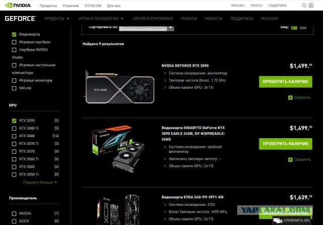323x225 pixels.
Task: Click the GIGABYTE EAGLE card image
Action: pos(119,149)
